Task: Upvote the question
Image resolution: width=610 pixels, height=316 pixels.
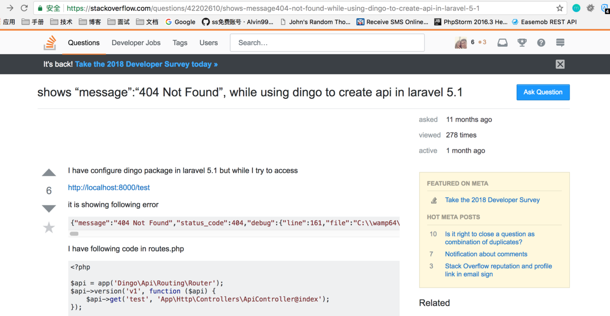Action: click(x=49, y=172)
